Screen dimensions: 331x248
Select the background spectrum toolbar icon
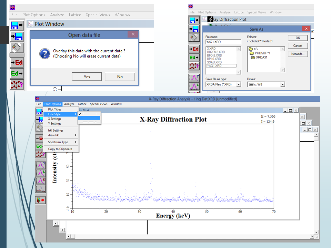click(40, 187)
